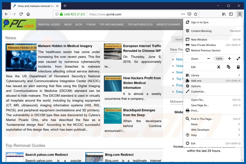
Task: Exit Firefox via Exit entry
Action: tap(213, 143)
